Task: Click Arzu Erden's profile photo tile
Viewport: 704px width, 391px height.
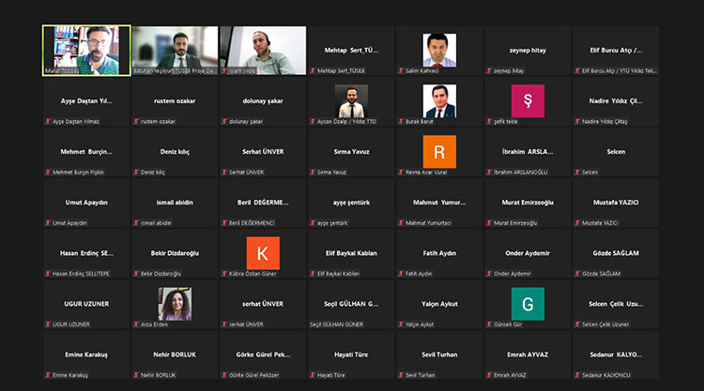Action: (175, 303)
